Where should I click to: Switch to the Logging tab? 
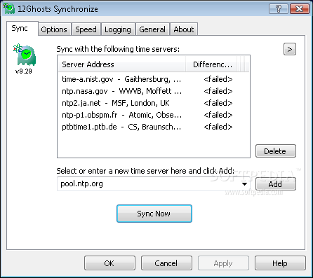click(118, 29)
